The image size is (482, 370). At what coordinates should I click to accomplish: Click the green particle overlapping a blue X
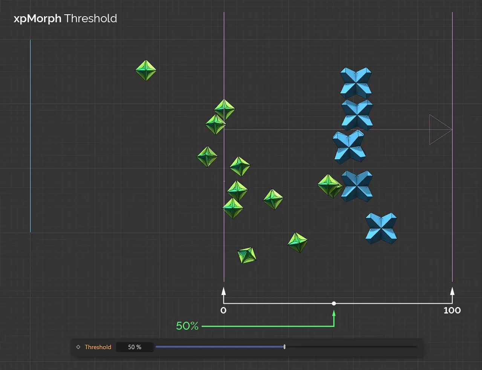pos(329,185)
